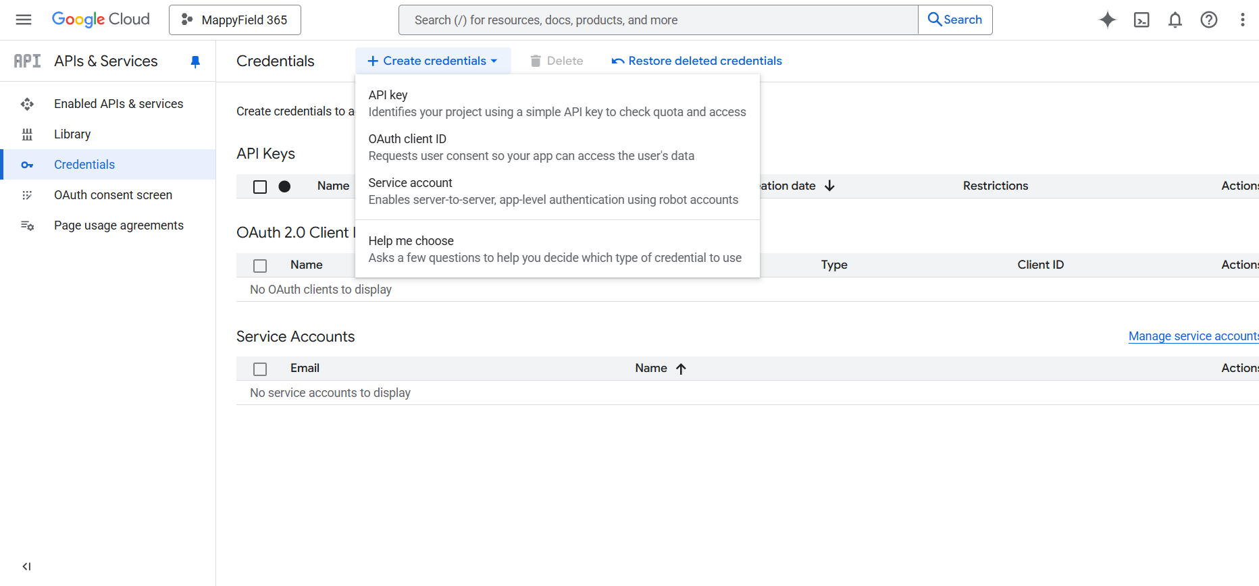Image resolution: width=1259 pixels, height=586 pixels.
Task: Select all API keys checkbox
Action: point(260,187)
